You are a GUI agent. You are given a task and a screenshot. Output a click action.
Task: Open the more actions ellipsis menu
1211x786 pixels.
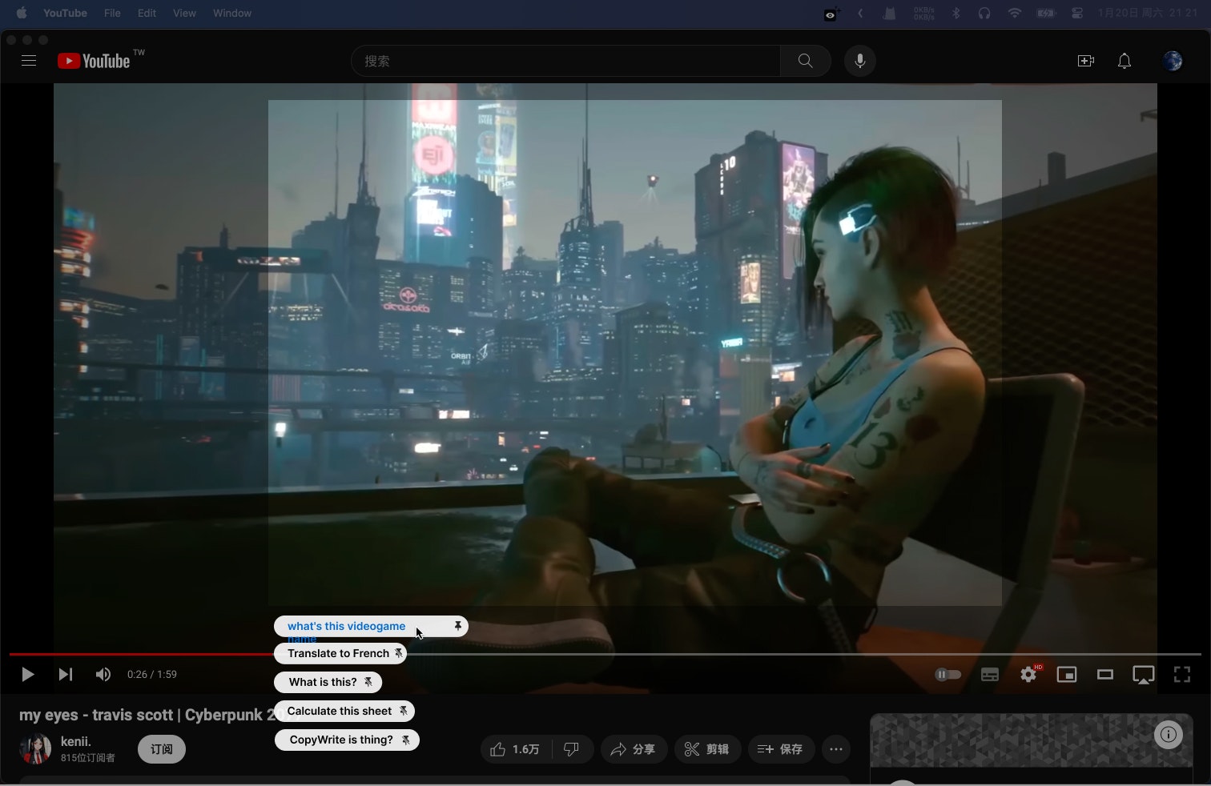tap(836, 749)
